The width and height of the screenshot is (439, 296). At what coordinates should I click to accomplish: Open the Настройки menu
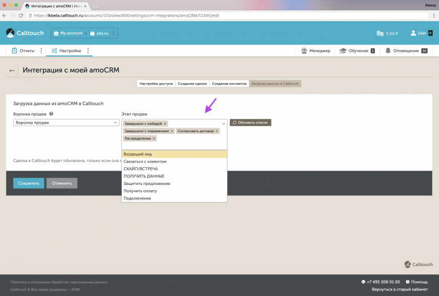tap(66, 51)
